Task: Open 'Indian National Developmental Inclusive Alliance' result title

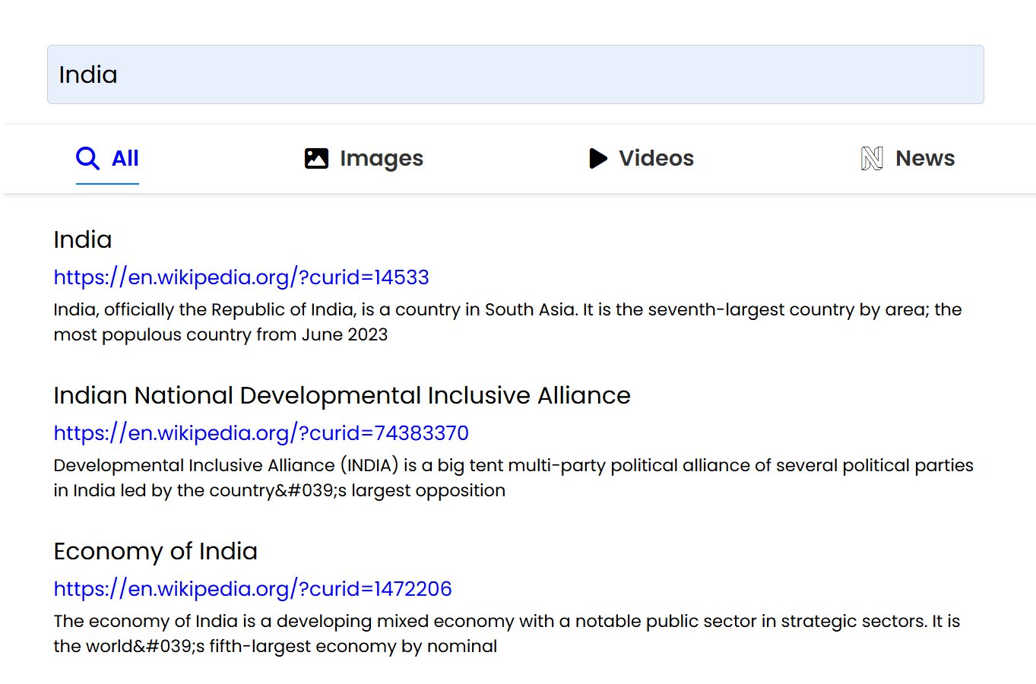Action: pyautogui.click(x=342, y=395)
